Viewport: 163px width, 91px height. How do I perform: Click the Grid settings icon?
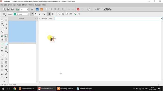[x=4, y=14]
